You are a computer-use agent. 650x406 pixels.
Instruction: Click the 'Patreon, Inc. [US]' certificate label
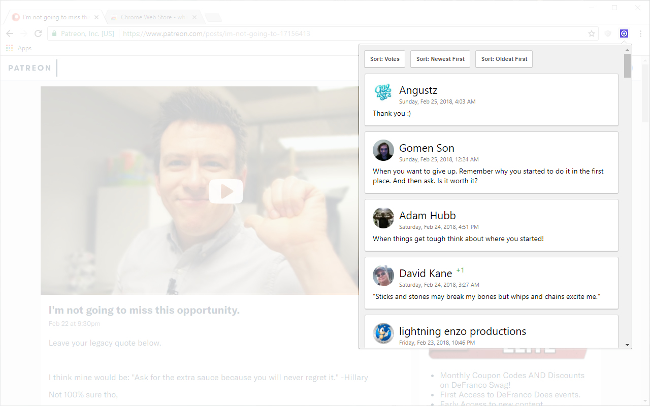point(87,33)
